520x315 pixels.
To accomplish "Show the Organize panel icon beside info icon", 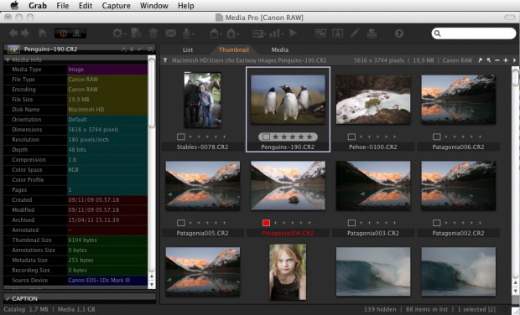I will click(x=77, y=34).
